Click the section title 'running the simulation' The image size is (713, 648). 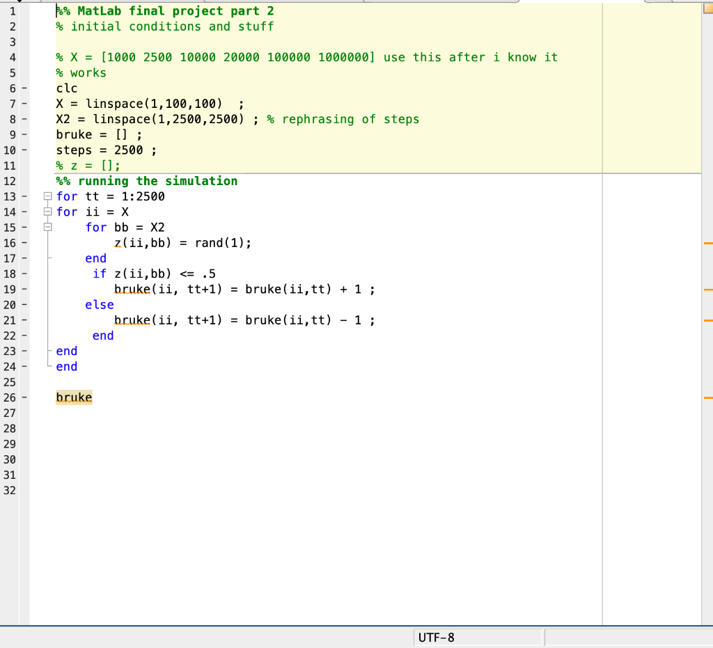click(158, 181)
